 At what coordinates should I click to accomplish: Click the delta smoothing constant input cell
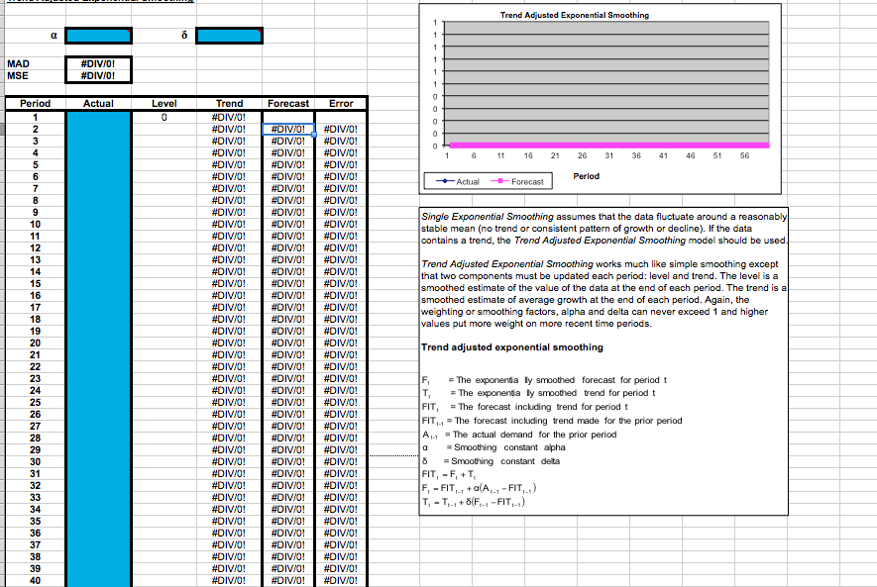point(230,34)
